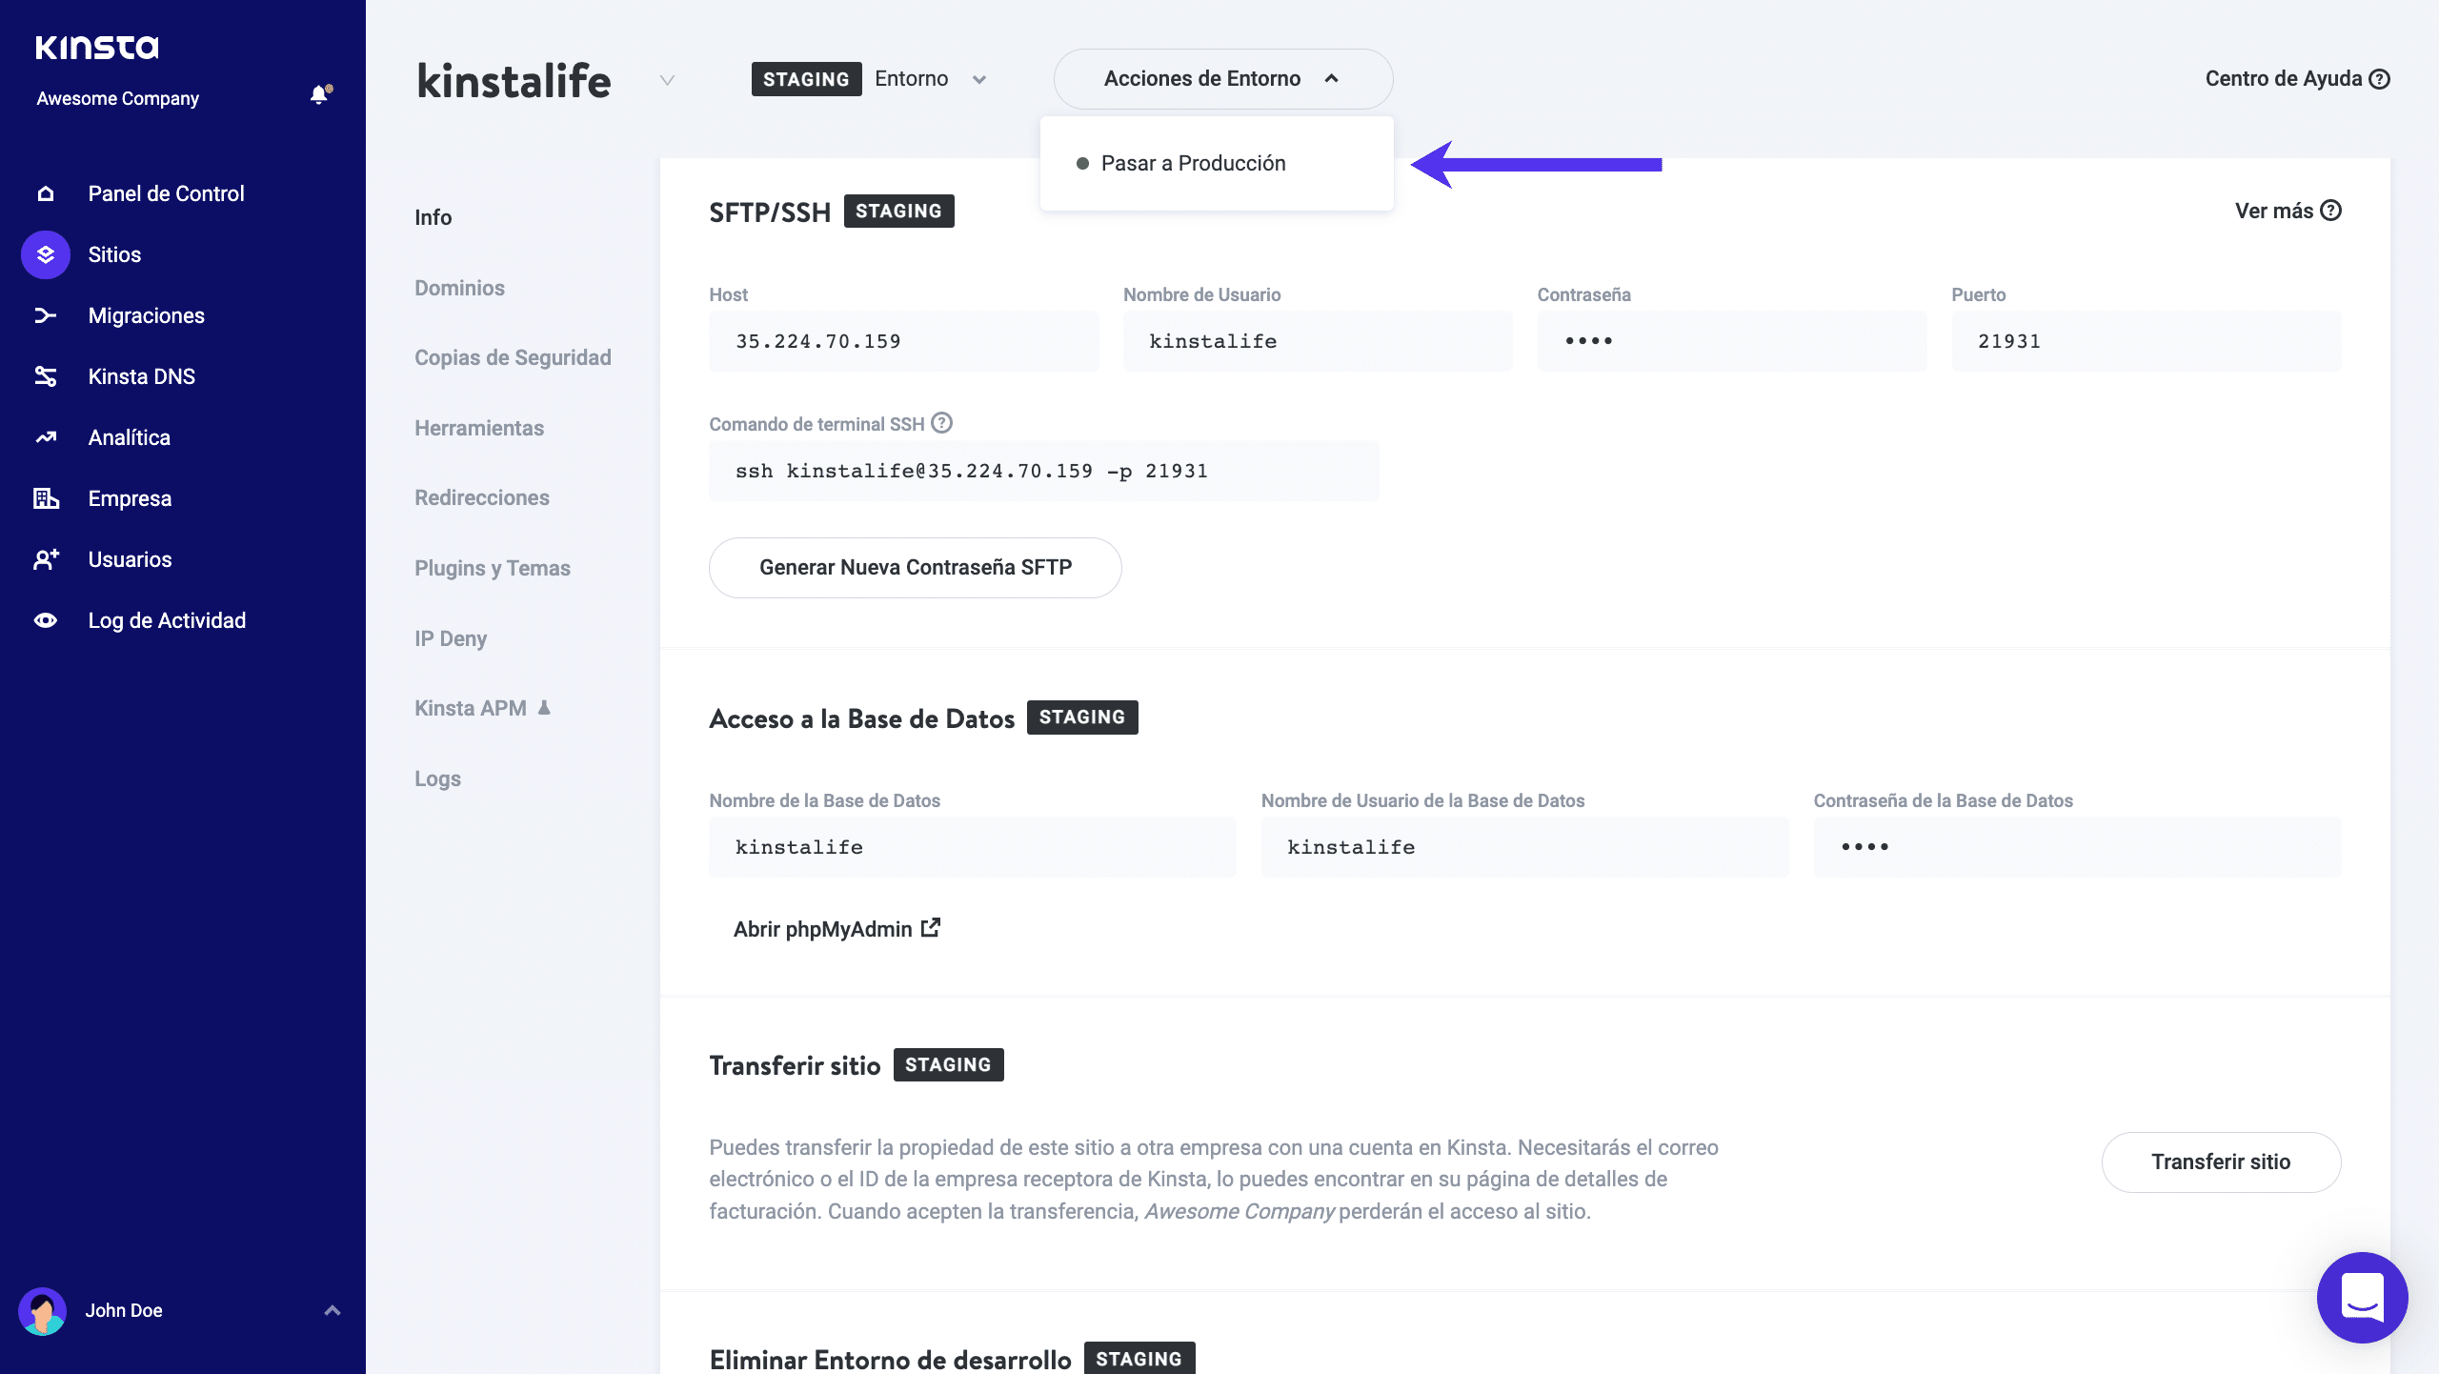Image resolution: width=2439 pixels, height=1374 pixels.
Task: Open the Herramientas section
Action: (x=479, y=429)
